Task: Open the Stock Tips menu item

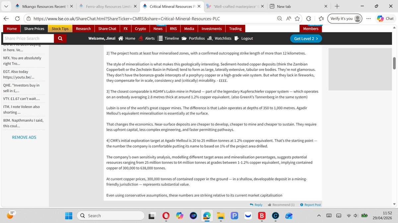Action: (x=60, y=29)
